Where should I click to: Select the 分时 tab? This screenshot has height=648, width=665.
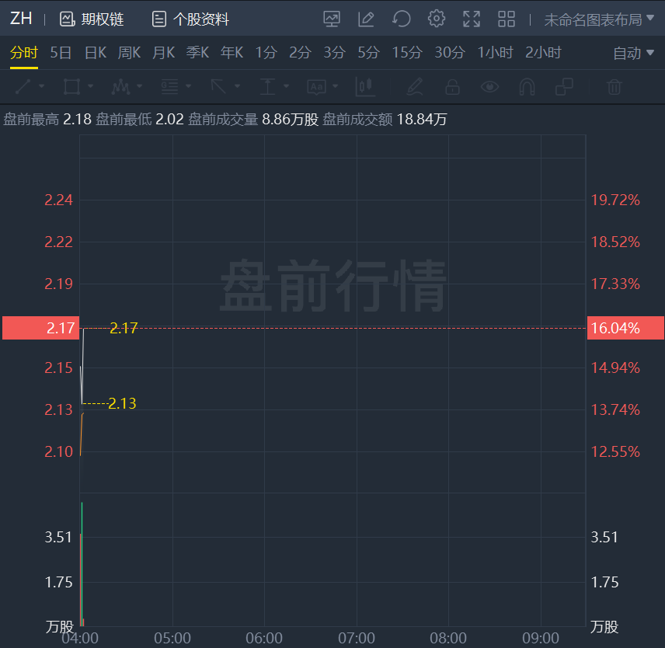click(24, 53)
